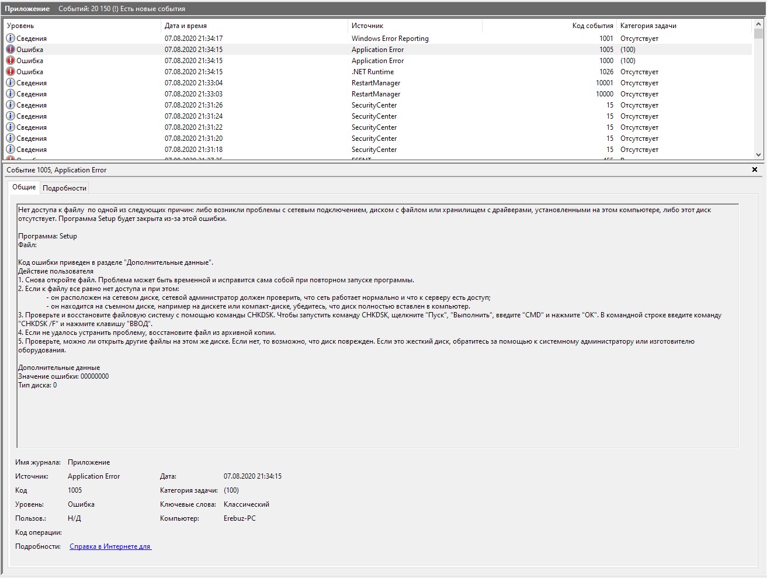Click timestamp 07.08.2020 21:31:26
The width and height of the screenshot is (767, 578).
(193, 105)
